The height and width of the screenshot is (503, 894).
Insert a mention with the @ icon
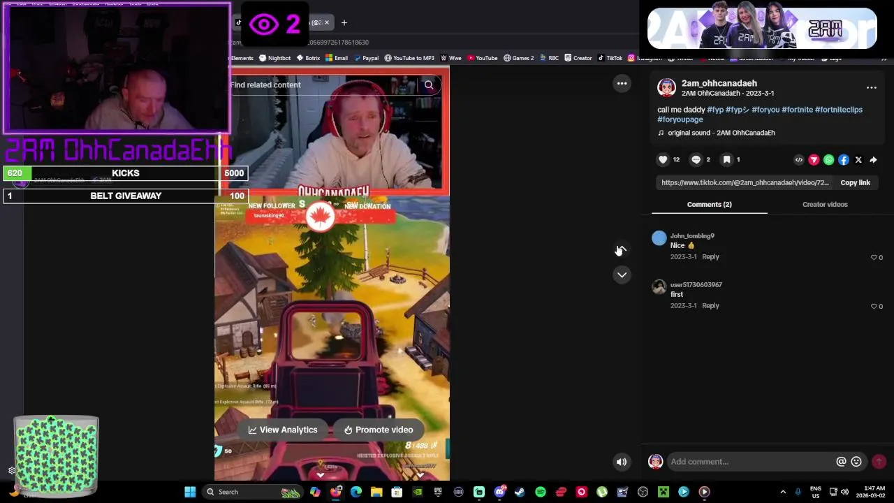[841, 461]
